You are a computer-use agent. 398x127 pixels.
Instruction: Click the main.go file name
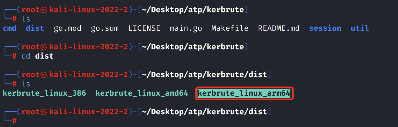(186, 28)
